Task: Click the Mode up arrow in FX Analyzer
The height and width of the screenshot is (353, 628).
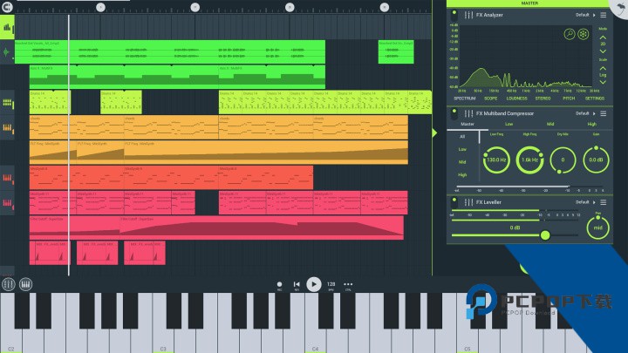Action: pyautogui.click(x=603, y=37)
